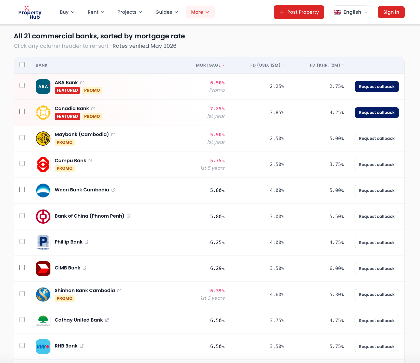Viewport: 420px width, 363px height.
Task: Open the Property Hub home logo
Action: pos(30,12)
